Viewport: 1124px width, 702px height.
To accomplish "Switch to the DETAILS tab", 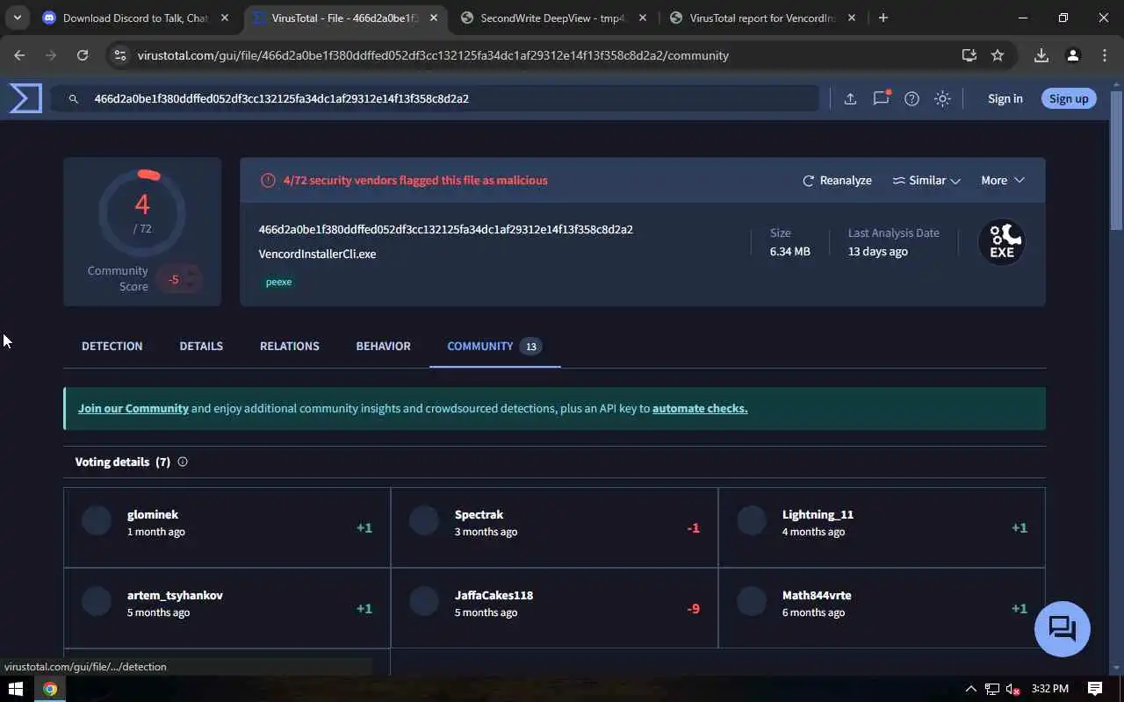I will point(201,346).
